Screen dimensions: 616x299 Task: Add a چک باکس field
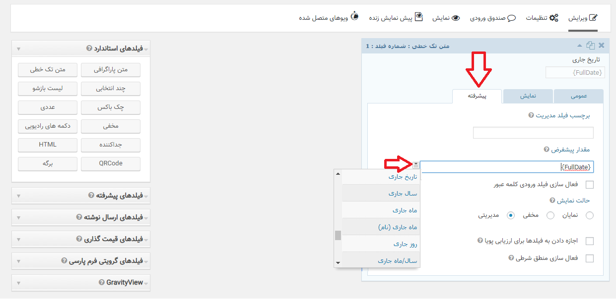pos(110,107)
